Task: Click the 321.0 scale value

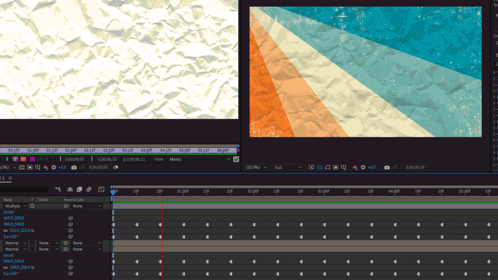Action: (15, 231)
